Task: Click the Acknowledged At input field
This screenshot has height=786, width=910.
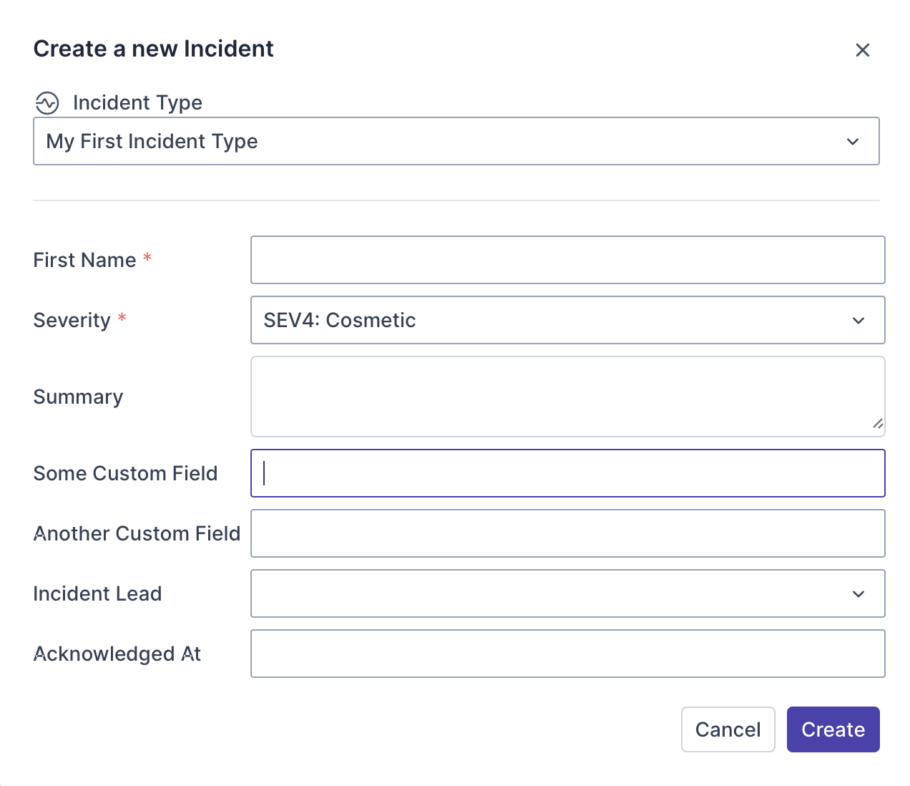Action: click(x=567, y=654)
